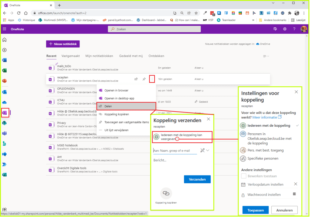Go to Office Home in sidebar

pos(4,40)
